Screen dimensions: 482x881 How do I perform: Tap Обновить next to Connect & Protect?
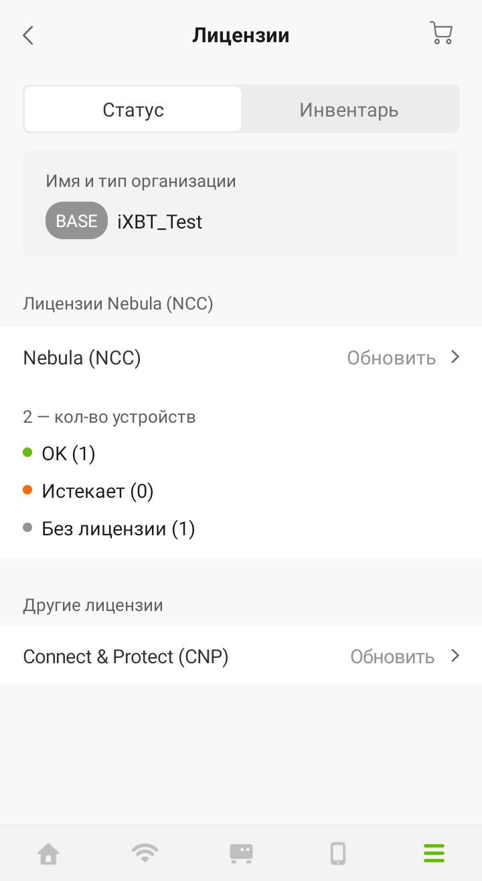[x=392, y=657]
